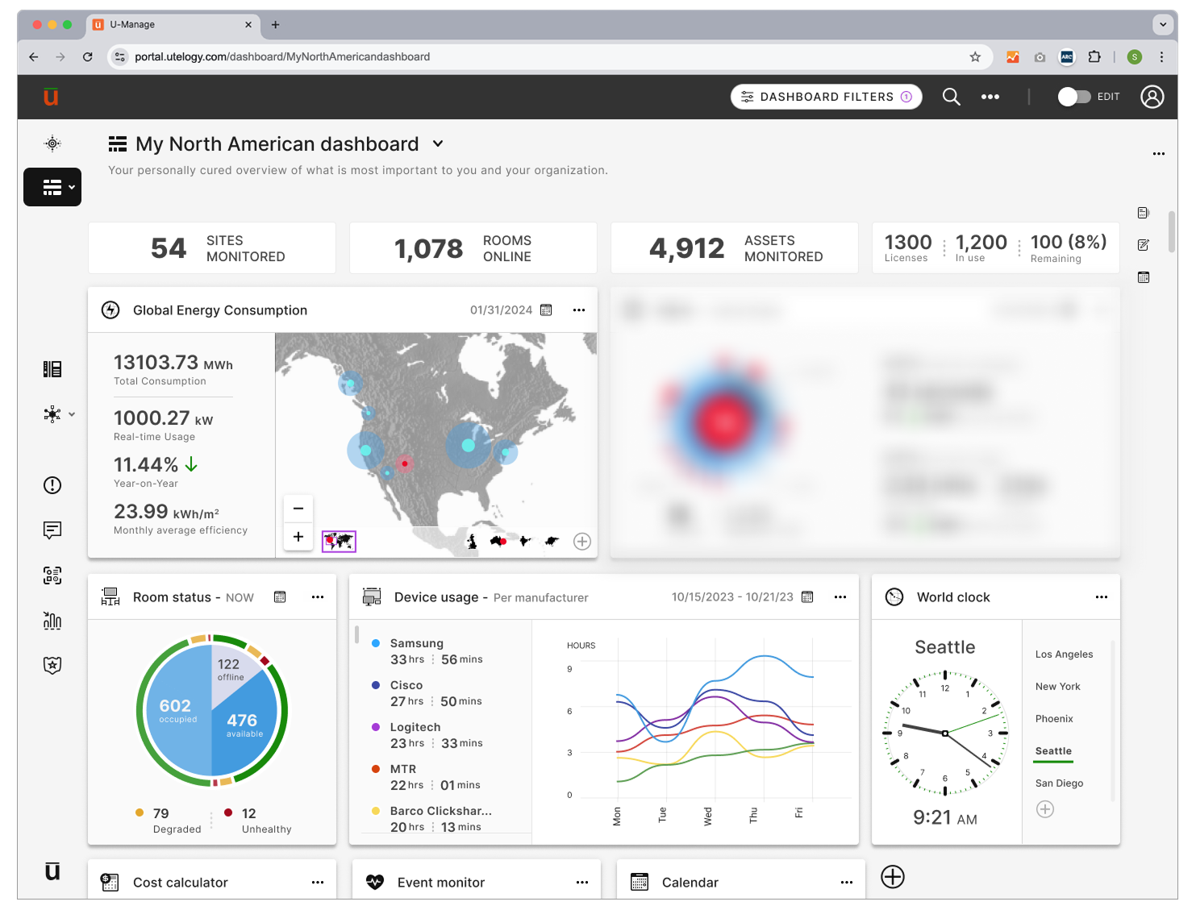Open Room status calendar icon
Screen dimensions: 1196x910
280,597
